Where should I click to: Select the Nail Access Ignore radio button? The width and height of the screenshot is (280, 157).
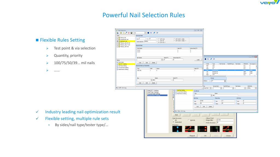(189, 120)
